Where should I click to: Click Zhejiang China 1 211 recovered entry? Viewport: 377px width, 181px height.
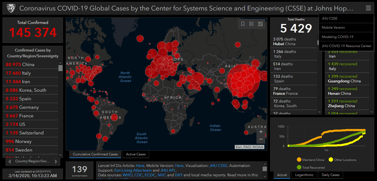347,104
